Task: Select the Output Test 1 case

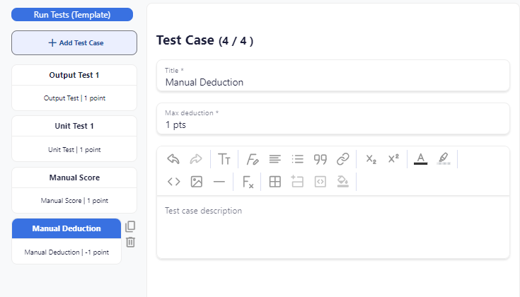Action: pos(74,88)
